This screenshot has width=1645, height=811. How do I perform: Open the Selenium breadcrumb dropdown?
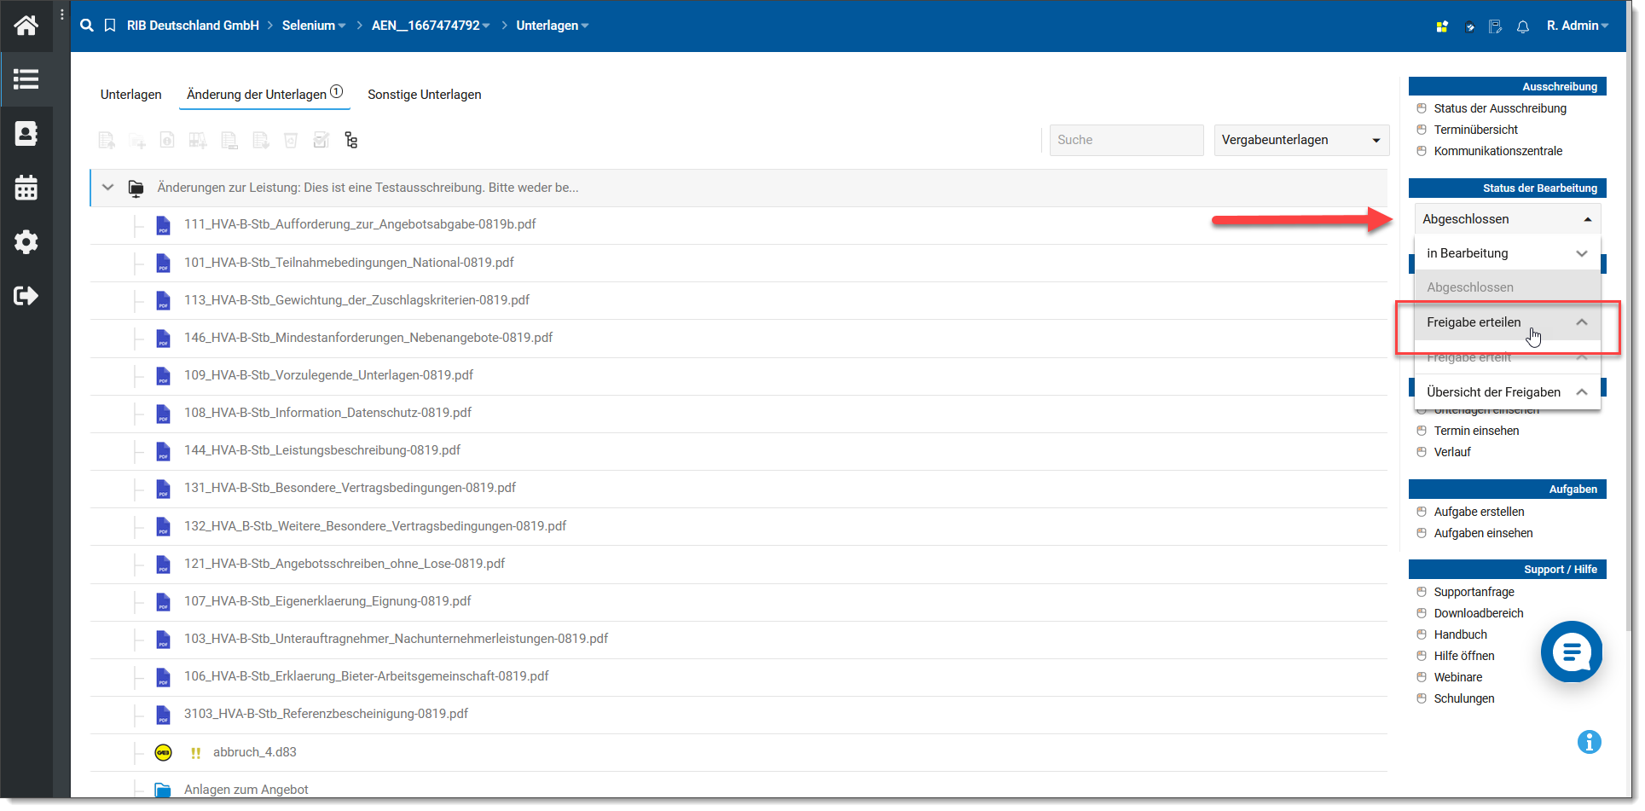(314, 26)
